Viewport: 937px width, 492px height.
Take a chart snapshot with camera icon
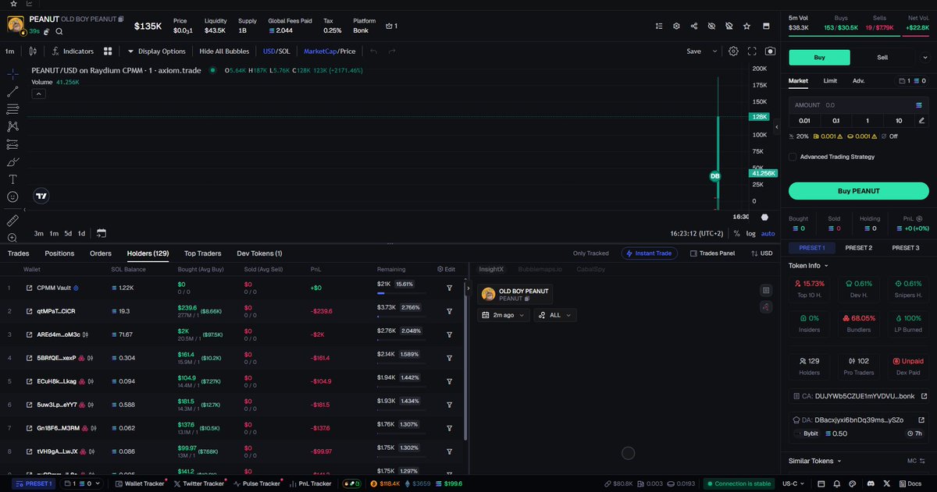coord(770,51)
